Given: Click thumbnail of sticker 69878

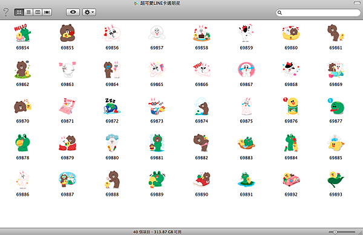Looking at the screenshot, I should coord(22,143).
